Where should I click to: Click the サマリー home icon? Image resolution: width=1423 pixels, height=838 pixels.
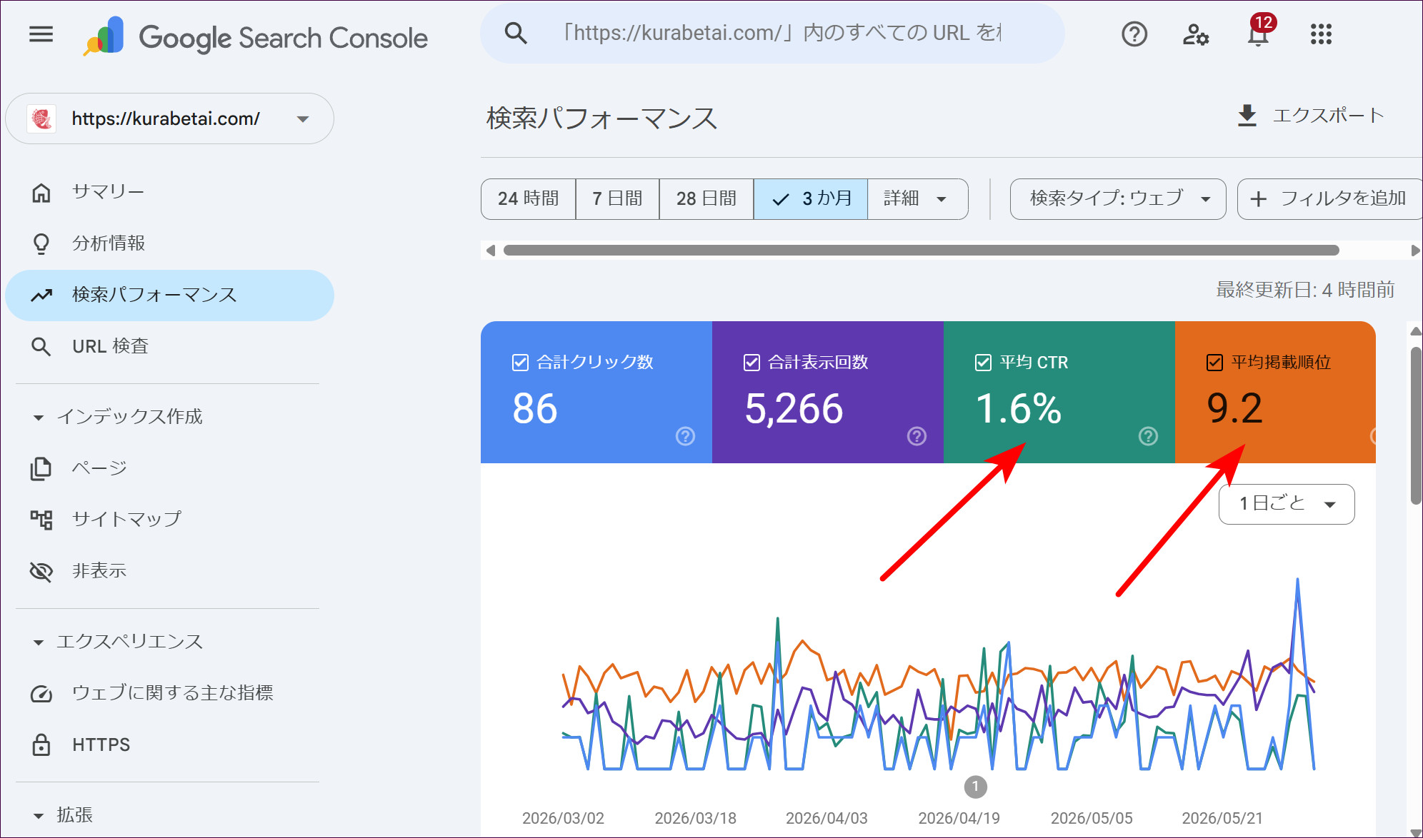click(x=41, y=192)
